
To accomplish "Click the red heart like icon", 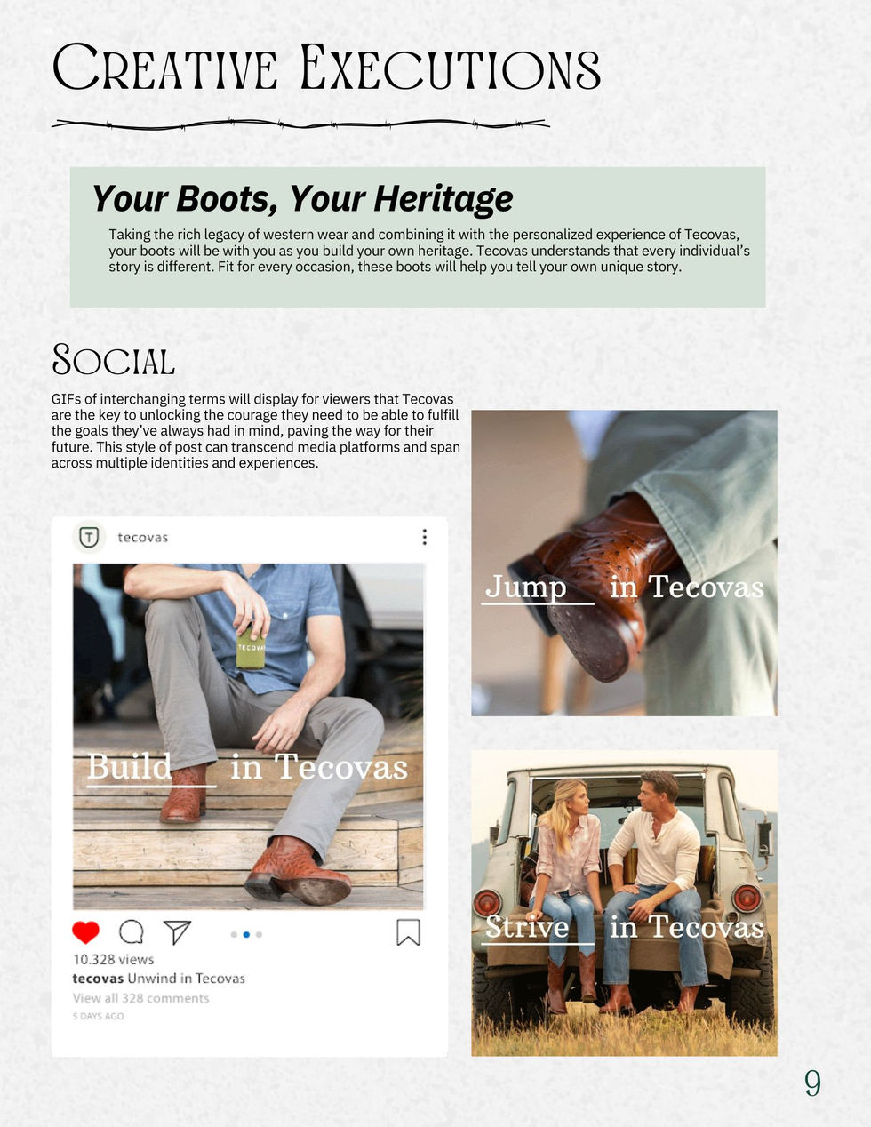I will pos(85,931).
